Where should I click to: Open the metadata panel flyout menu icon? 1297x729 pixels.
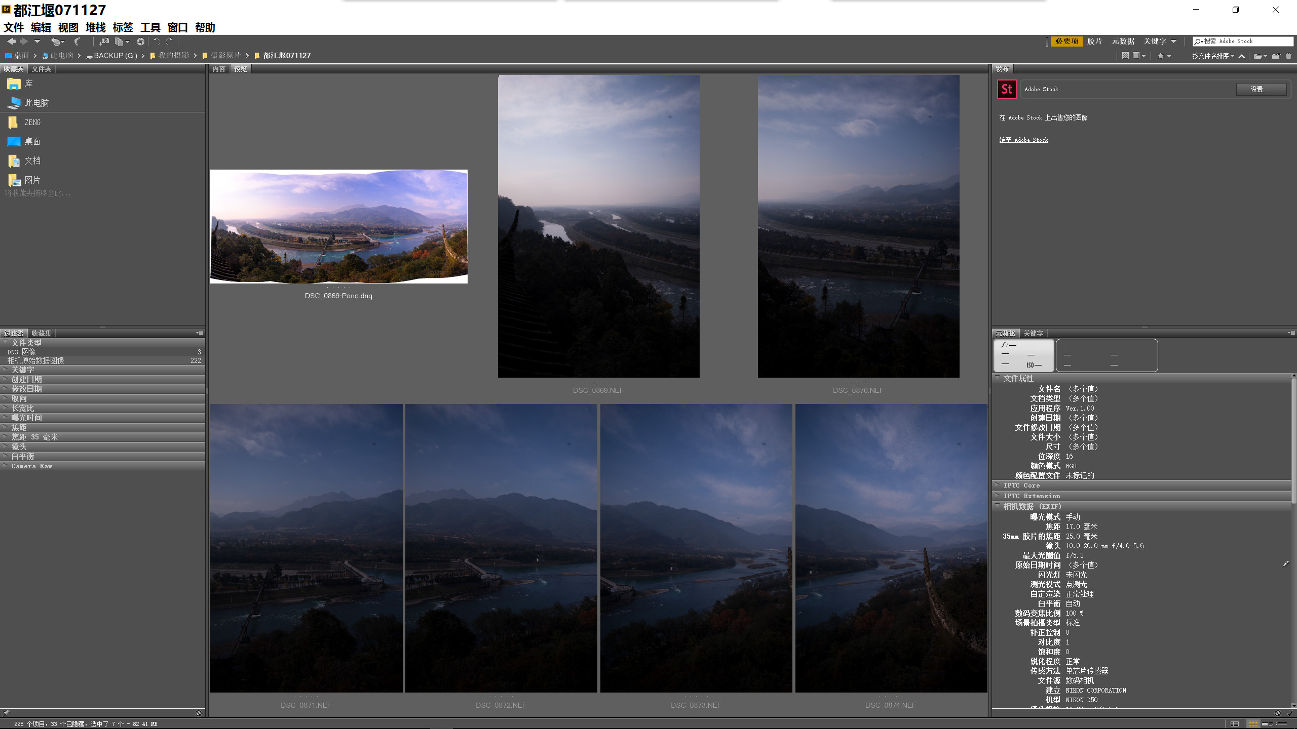click(x=1291, y=333)
